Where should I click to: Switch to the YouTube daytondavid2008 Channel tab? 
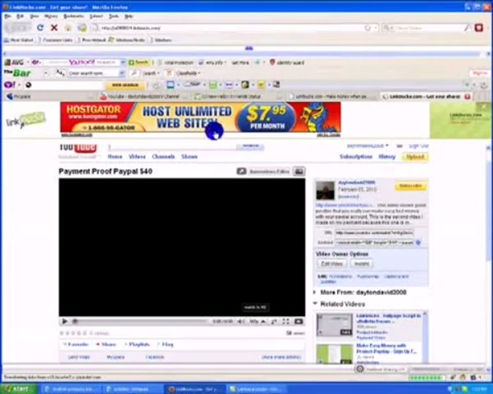tap(144, 96)
